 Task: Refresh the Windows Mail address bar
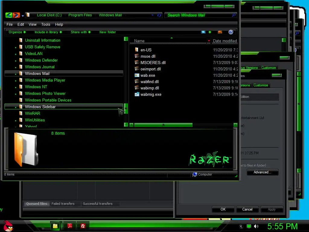pos(159,15)
